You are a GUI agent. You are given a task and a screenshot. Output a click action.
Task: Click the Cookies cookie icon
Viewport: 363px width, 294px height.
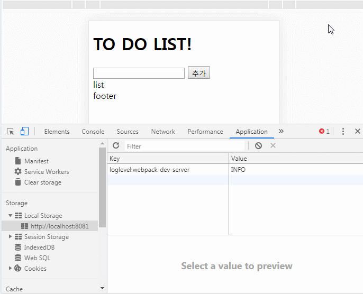pyautogui.click(x=18, y=268)
